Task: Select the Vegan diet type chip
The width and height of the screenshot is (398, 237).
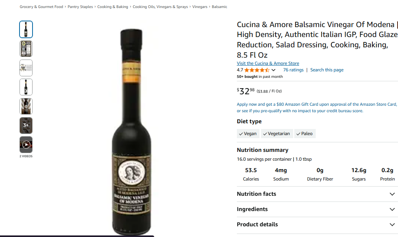Action: tap(248, 134)
